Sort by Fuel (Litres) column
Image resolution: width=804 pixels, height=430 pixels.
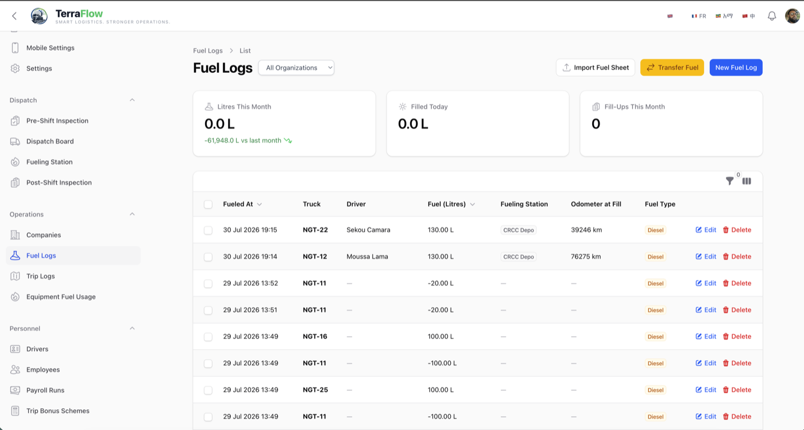point(451,204)
